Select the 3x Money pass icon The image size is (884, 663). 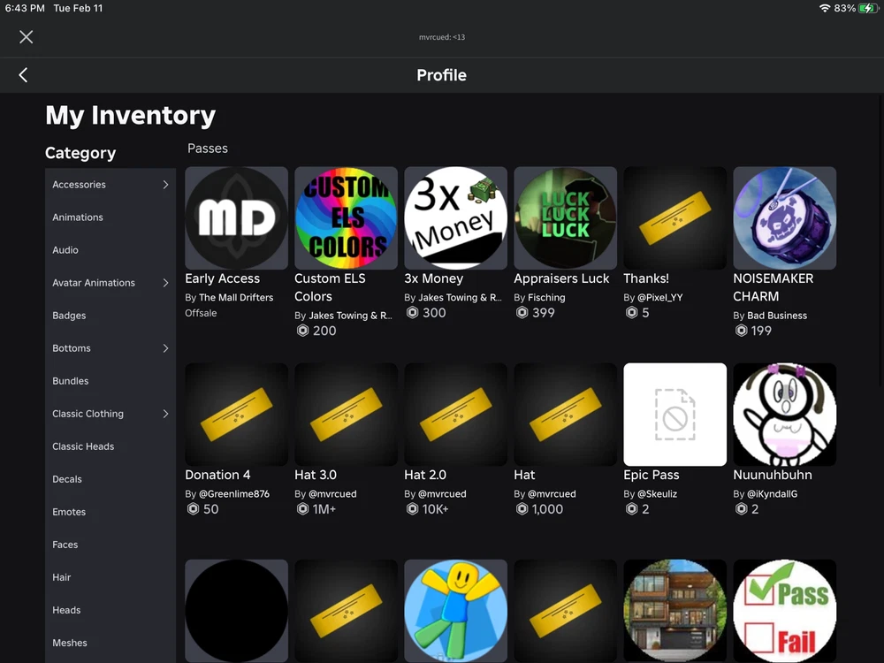455,218
